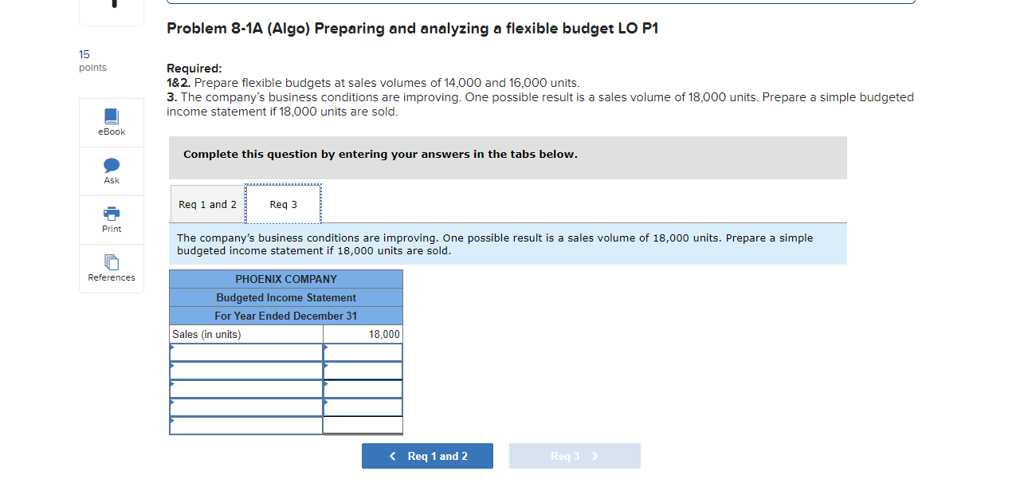Expand the fifth row label dropdown
Screen dimensions: 1036x499
(173, 425)
